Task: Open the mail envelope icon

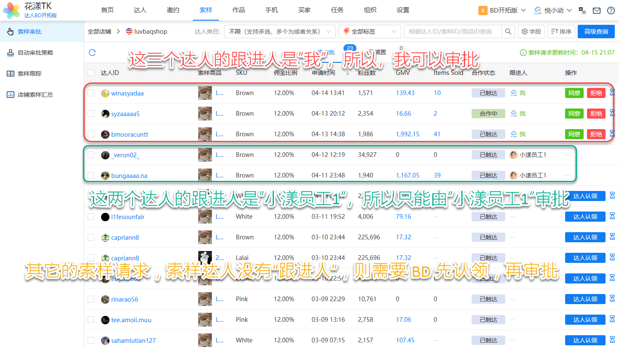Action: (597, 11)
